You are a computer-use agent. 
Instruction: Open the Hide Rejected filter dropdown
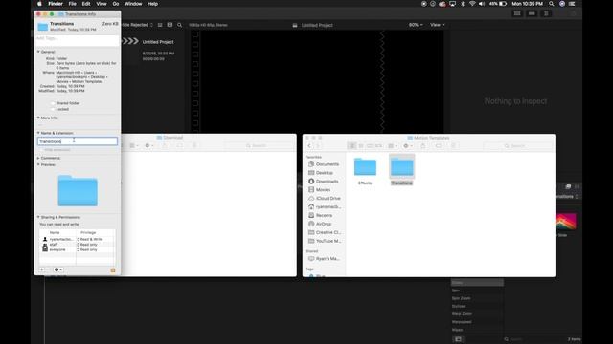pos(136,25)
